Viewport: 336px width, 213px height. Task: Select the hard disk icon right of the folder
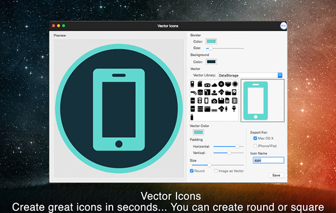[234, 92]
